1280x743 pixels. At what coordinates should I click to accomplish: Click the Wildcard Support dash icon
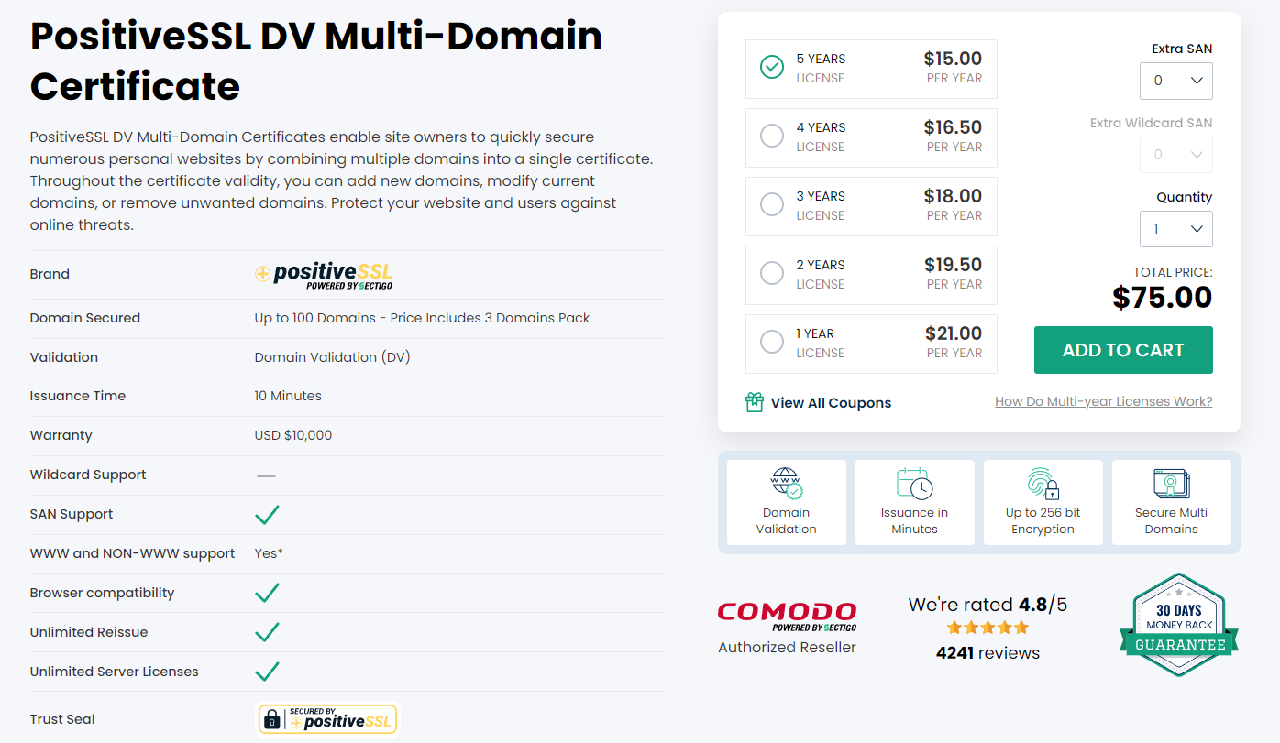266,475
